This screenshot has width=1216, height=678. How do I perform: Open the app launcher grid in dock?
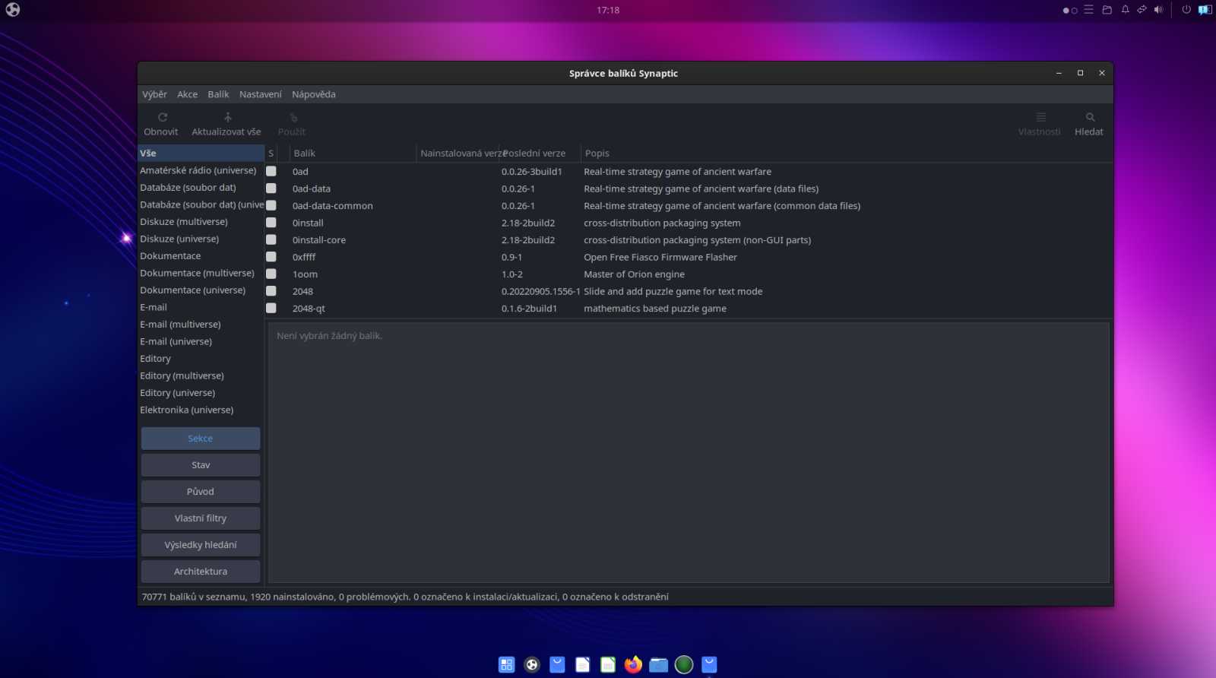[x=506, y=664]
